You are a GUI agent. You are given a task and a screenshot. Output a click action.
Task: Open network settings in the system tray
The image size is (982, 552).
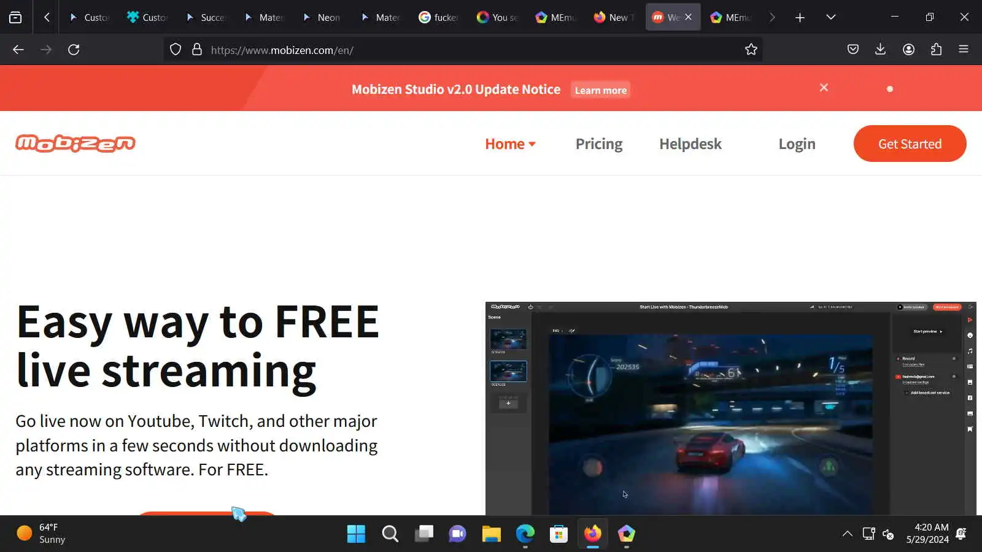pyautogui.click(x=868, y=534)
